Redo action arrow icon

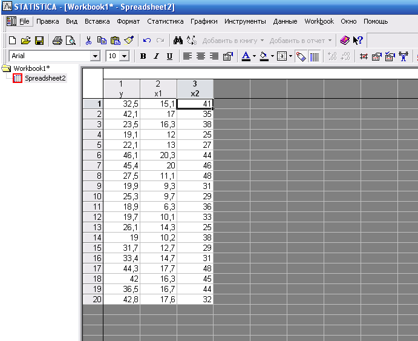pyautogui.click(x=160, y=41)
